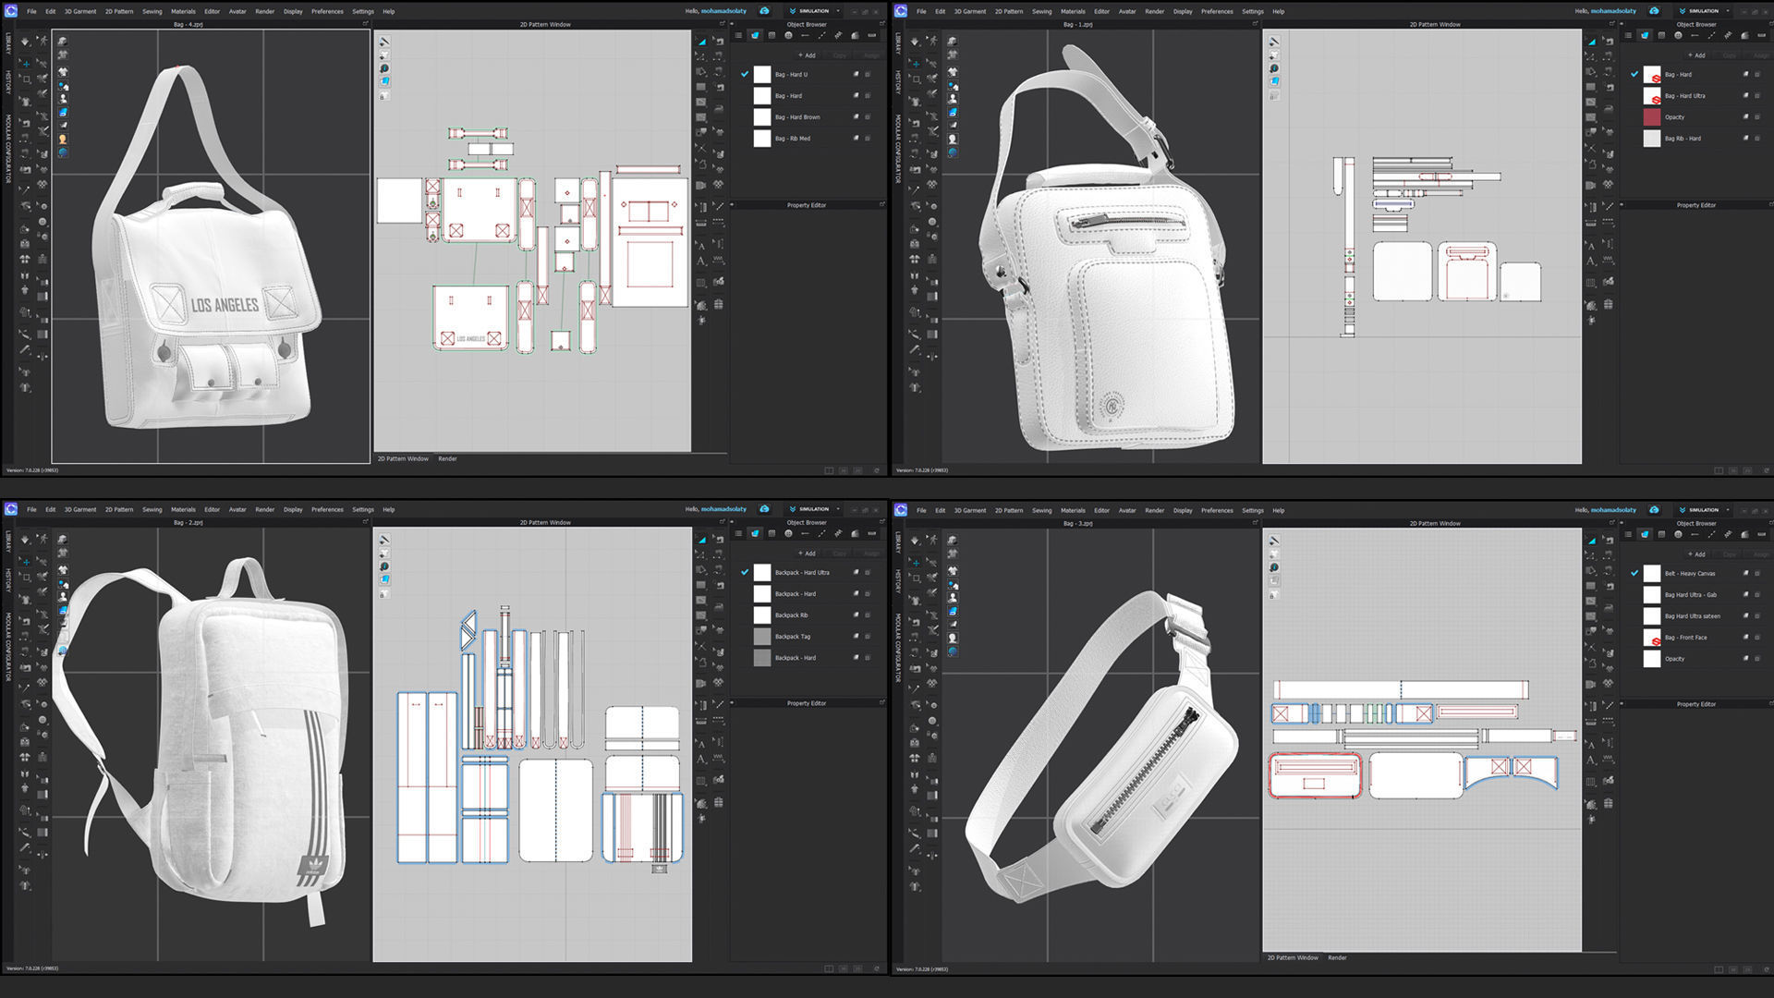Viewport: 1774px width, 998px height.
Task: Open the Sewing menu in Bag - 1 window
Action: [x=1042, y=12]
